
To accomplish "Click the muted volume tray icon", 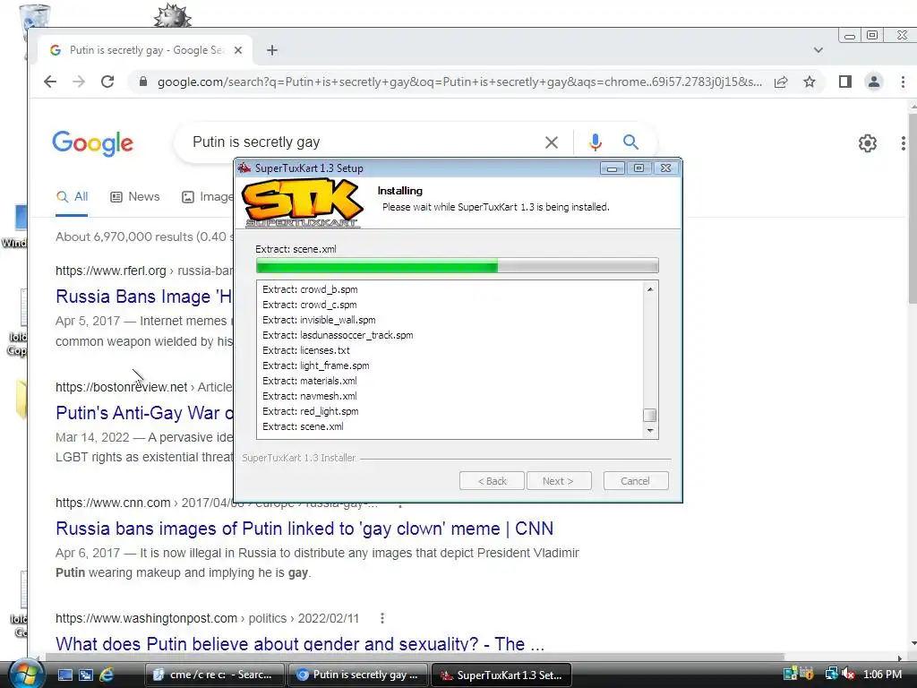I will click(x=847, y=674).
